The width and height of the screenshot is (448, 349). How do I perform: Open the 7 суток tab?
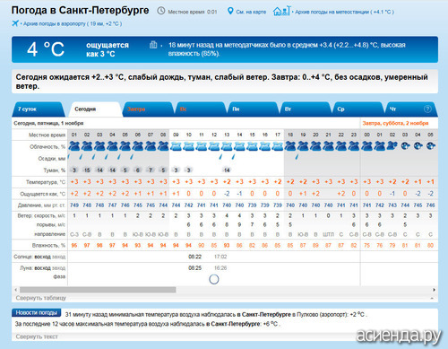pyautogui.click(x=39, y=109)
